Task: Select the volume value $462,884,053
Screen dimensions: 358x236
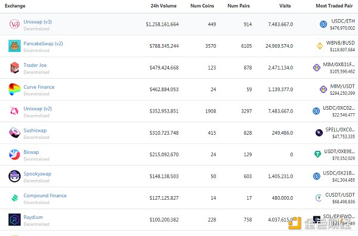Action: coord(164,89)
